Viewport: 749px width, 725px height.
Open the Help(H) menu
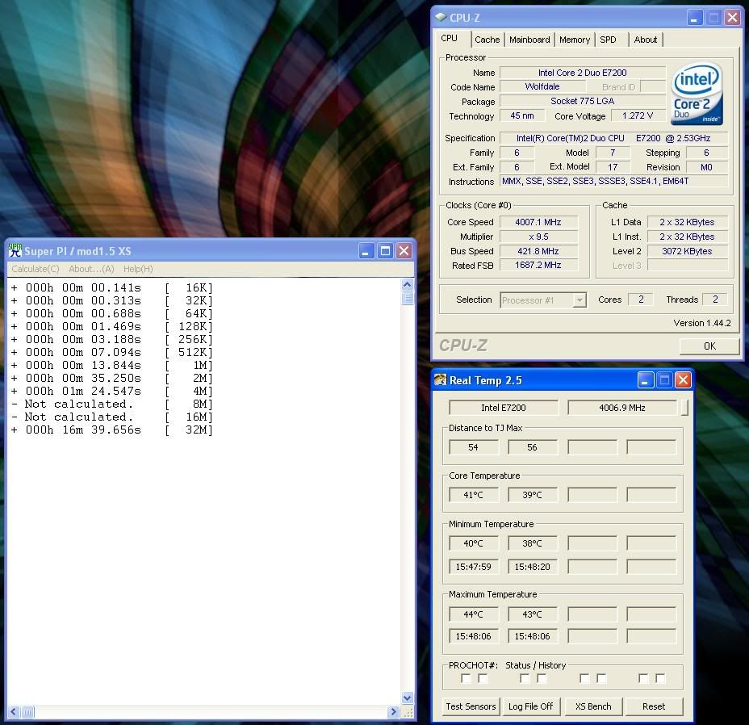(138, 269)
